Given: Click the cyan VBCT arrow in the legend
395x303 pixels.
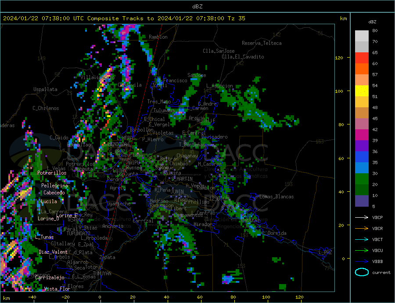Looking at the screenshot, I should [x=362, y=239].
